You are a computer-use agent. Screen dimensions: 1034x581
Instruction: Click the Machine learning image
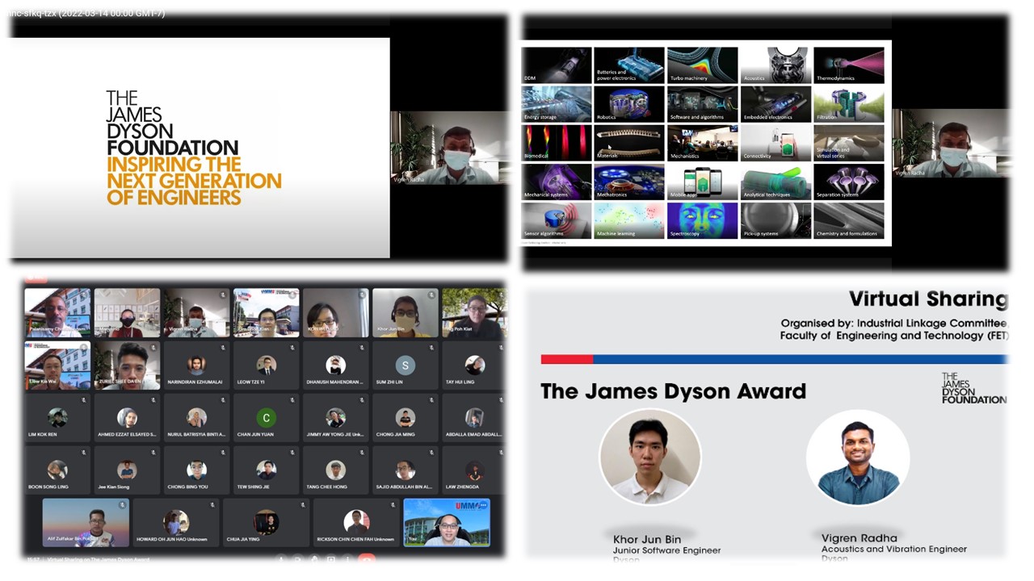tap(629, 220)
